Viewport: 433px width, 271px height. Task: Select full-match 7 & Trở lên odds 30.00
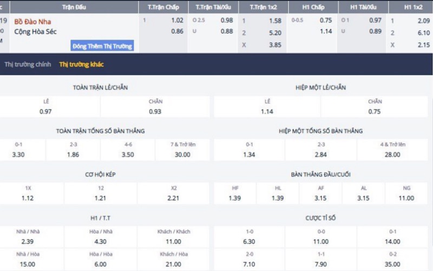pyautogui.click(x=182, y=154)
